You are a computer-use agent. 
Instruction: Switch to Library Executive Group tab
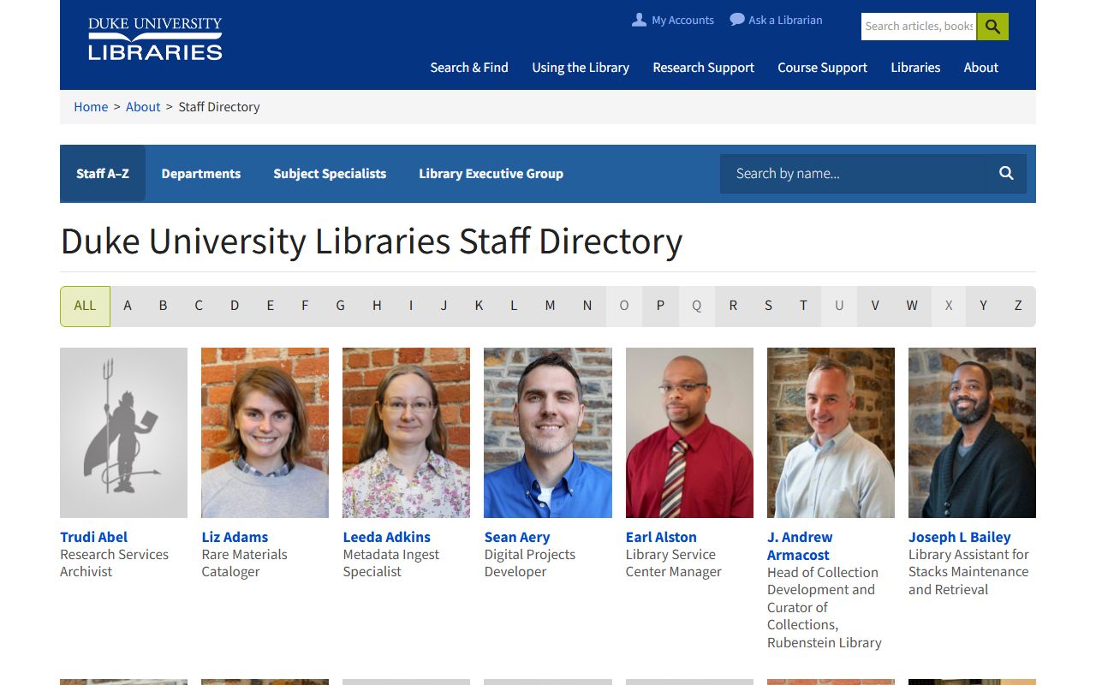tap(491, 174)
